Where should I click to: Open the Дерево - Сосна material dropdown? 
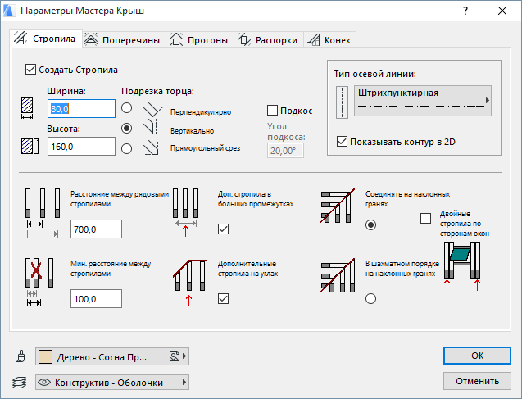point(113,356)
